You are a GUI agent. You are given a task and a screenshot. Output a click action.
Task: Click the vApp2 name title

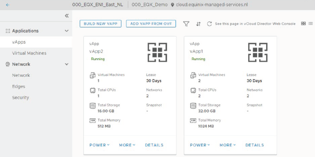click(x=96, y=51)
